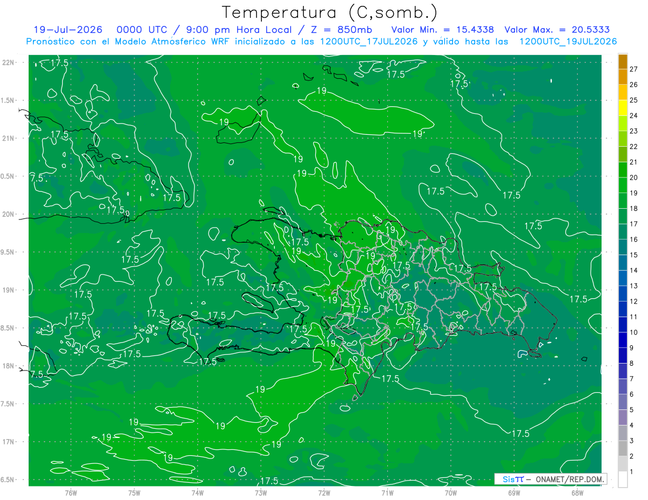
Task: Click color scale label "6"
Action: click(x=632, y=394)
